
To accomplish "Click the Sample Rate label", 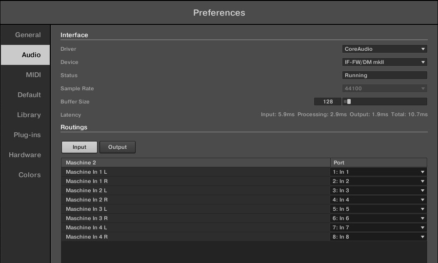I will (x=77, y=88).
